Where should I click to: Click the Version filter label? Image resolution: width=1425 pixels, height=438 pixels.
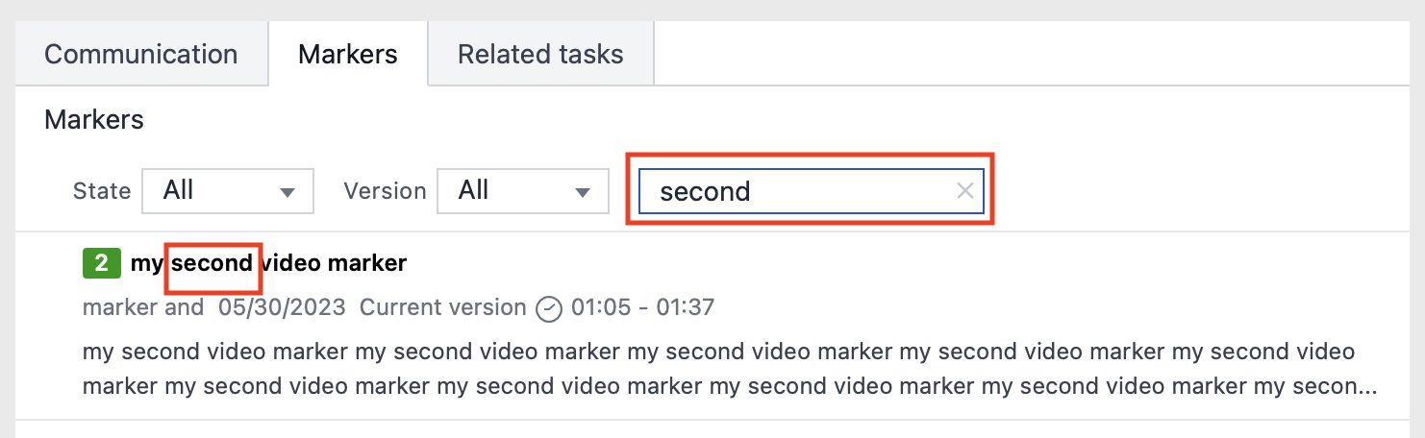point(385,191)
